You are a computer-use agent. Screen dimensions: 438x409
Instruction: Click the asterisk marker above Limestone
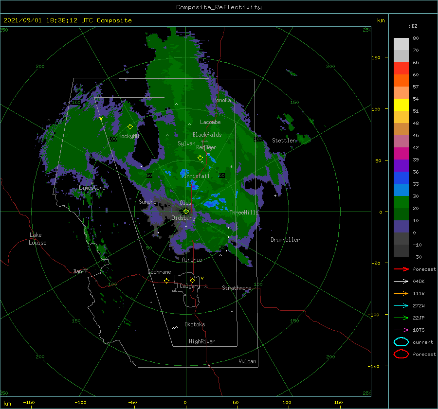pyautogui.click(x=92, y=183)
